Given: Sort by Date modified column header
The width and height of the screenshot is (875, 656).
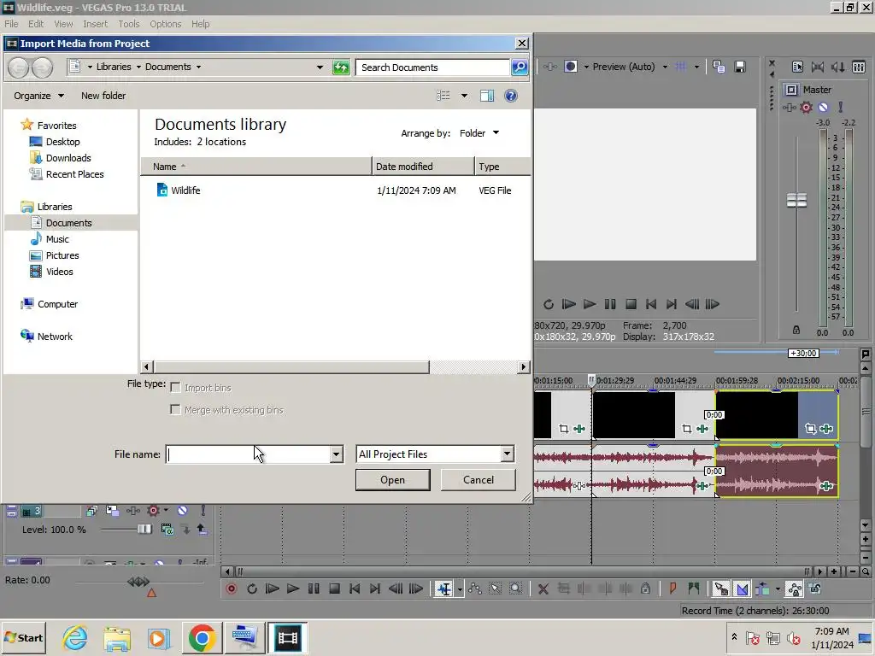Looking at the screenshot, I should coord(424,167).
